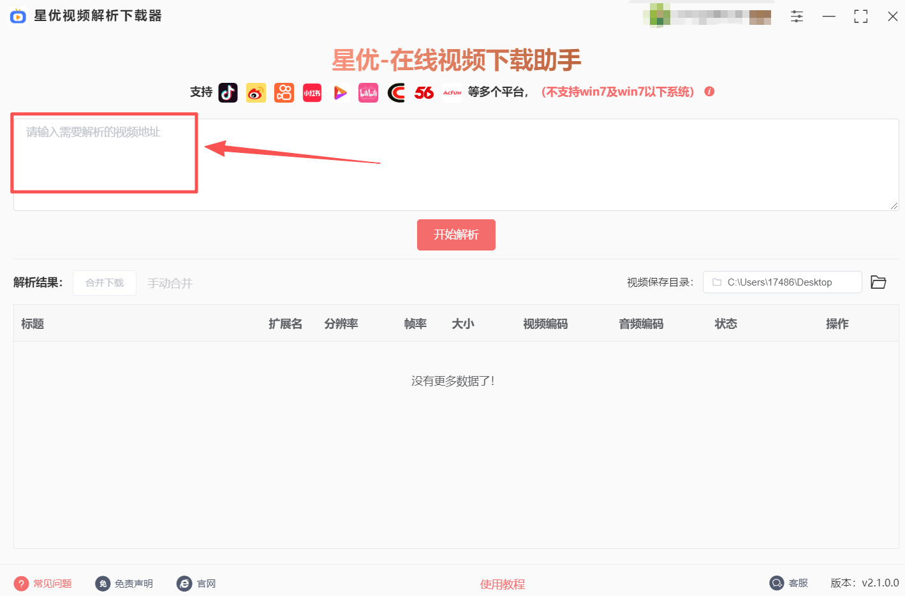The image size is (905, 596).
Task: Select the Kuaishou platform icon
Action: pyautogui.click(x=284, y=92)
